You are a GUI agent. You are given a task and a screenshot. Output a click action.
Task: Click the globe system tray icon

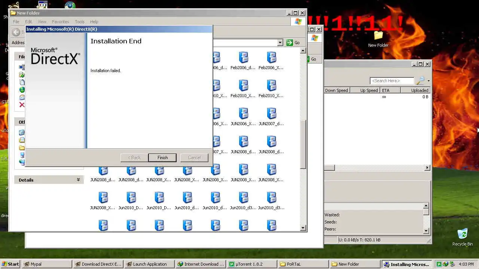click(446, 264)
